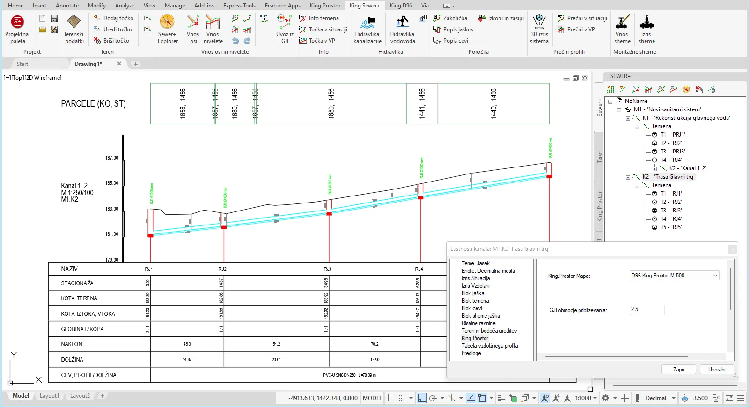Launch Sewer+ Explorer
749x407 pixels.
point(167,29)
